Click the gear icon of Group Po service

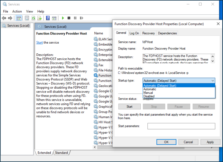96,112
